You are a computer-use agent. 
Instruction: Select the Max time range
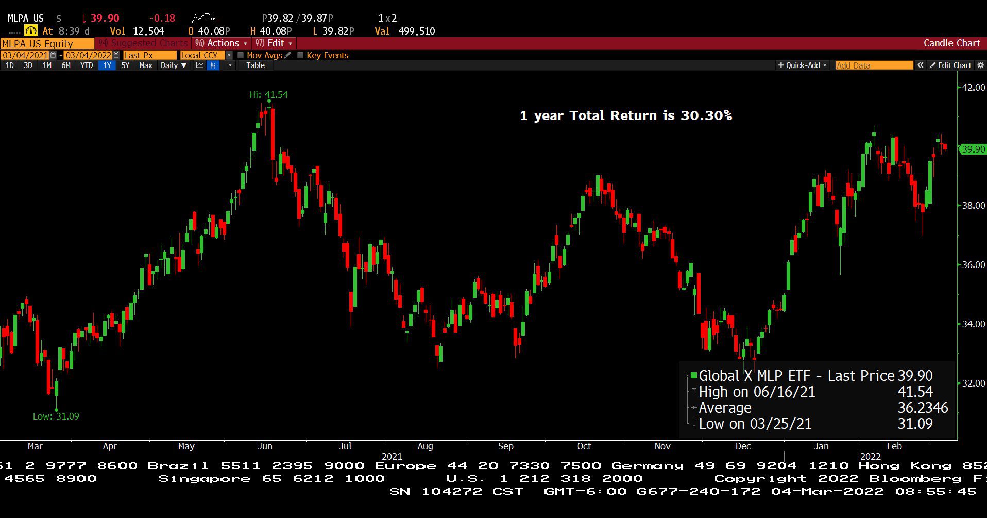(x=146, y=65)
